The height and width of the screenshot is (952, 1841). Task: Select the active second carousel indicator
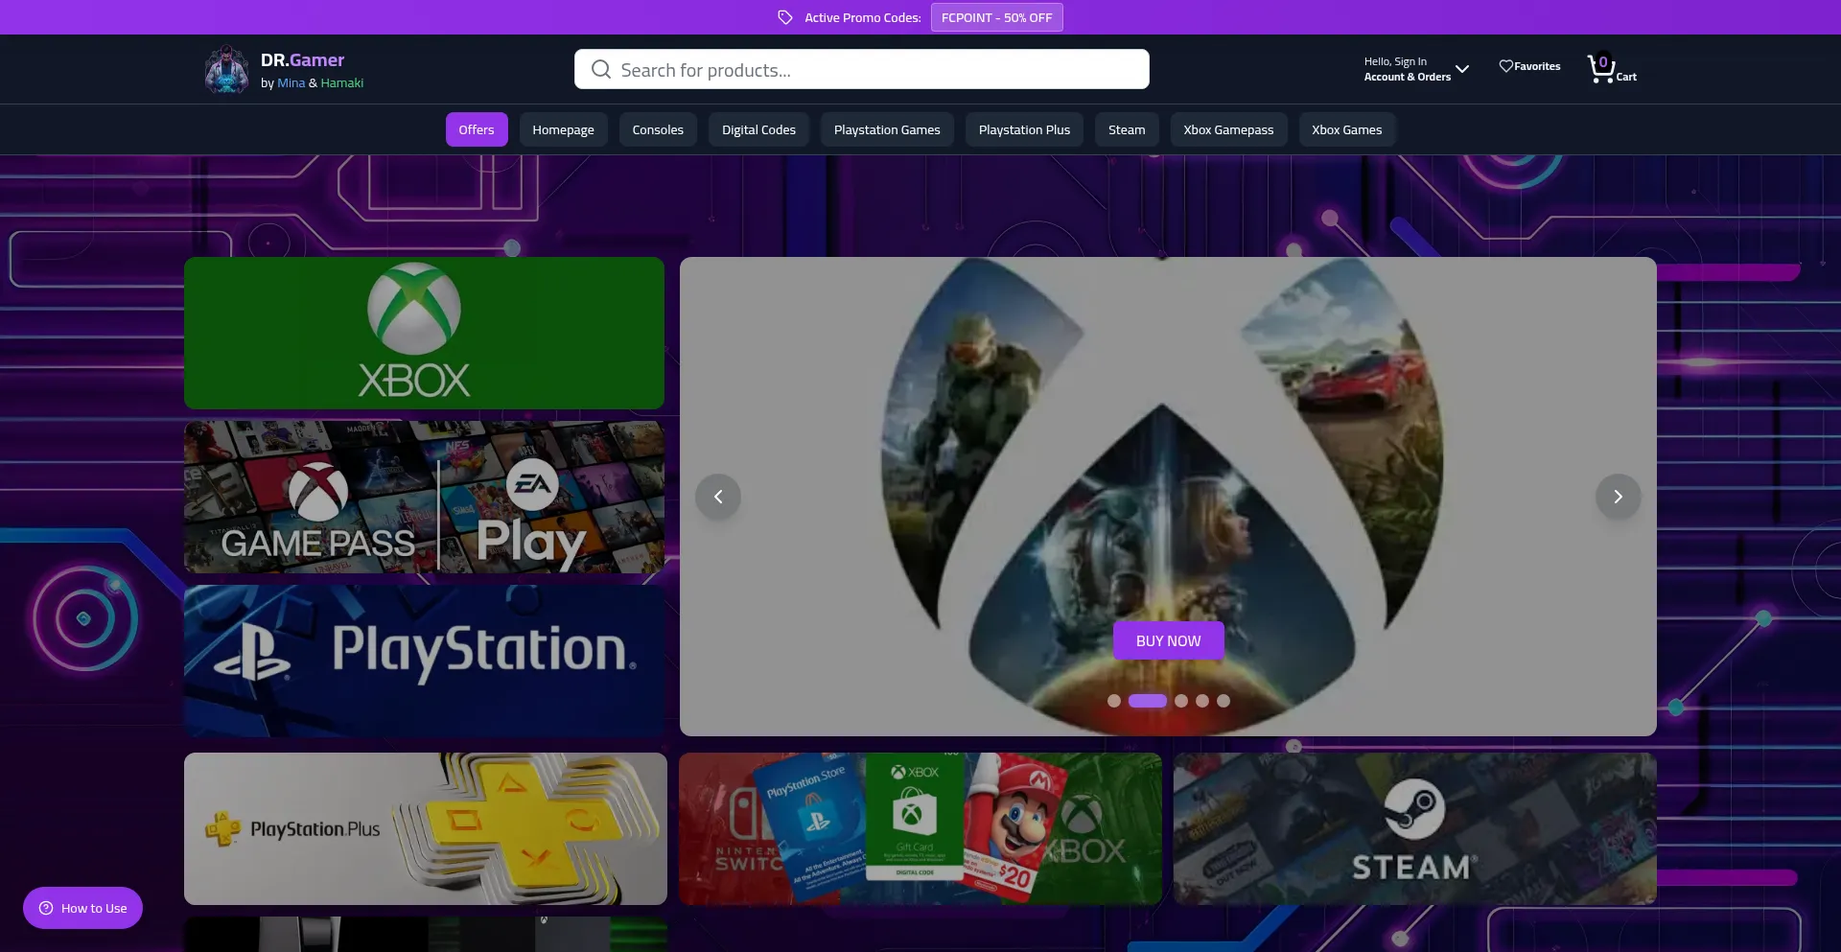pos(1148,701)
